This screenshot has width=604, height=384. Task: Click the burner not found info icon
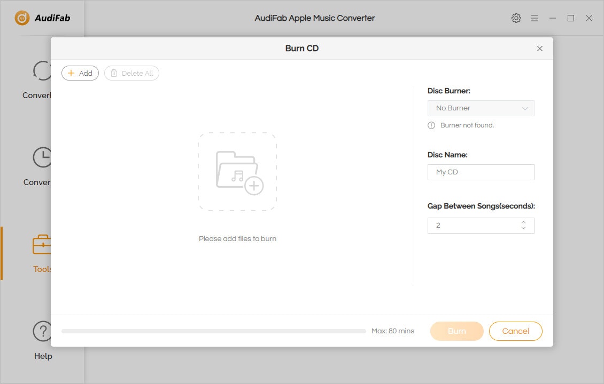click(x=431, y=125)
